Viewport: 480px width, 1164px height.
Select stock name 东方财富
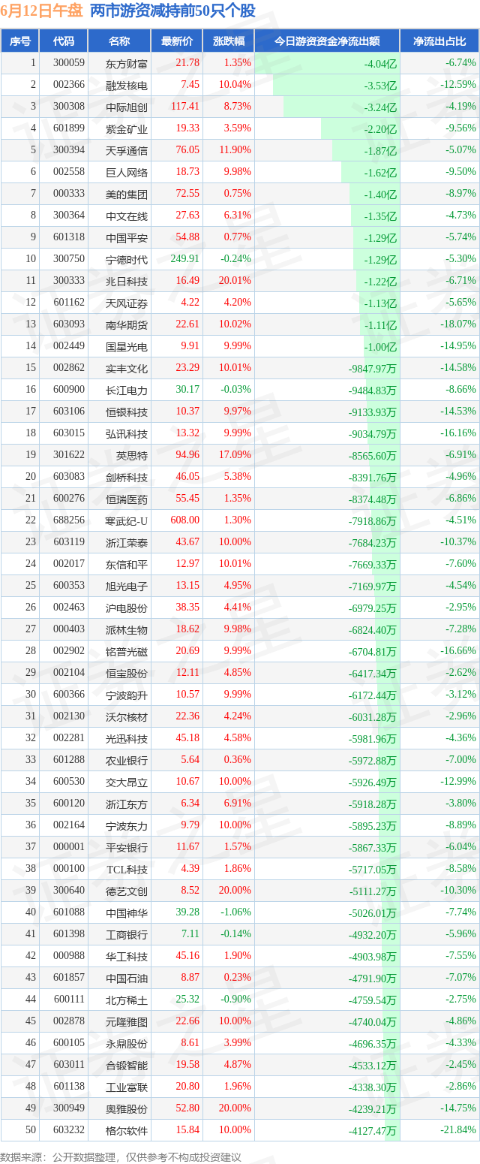[x=127, y=64]
